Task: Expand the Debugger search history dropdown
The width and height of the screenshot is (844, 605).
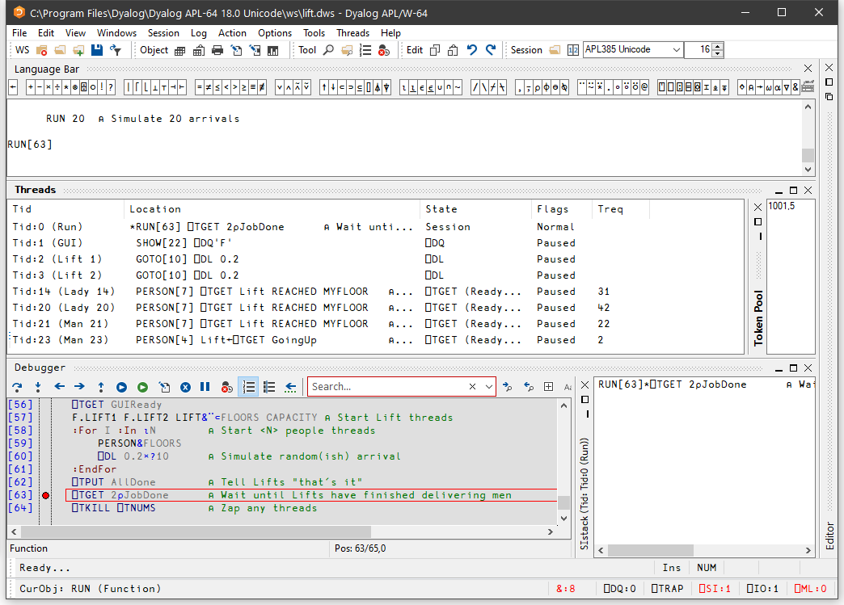Action: (488, 387)
